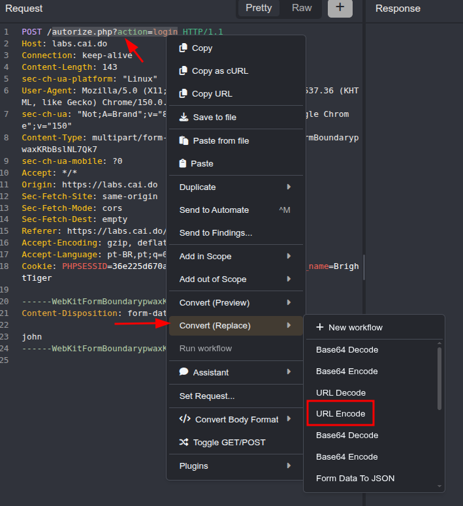Viewport: 463px width, 506px height.
Task: Click the Response panel title
Action: coord(398,8)
